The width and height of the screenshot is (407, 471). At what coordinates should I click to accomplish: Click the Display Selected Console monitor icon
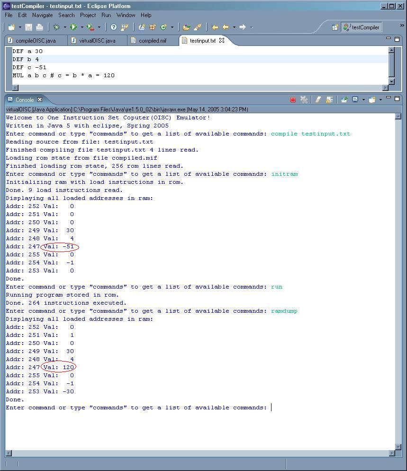coord(355,100)
